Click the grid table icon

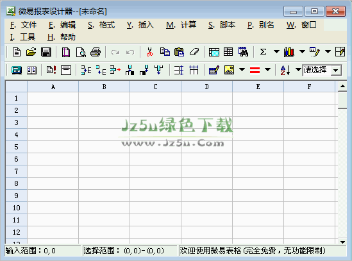pyautogui.click(x=228, y=52)
